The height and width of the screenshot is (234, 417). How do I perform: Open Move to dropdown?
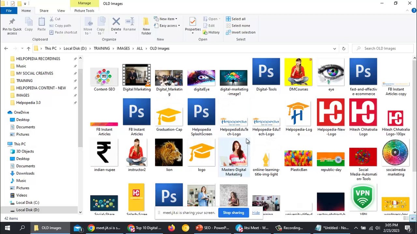coord(88,25)
